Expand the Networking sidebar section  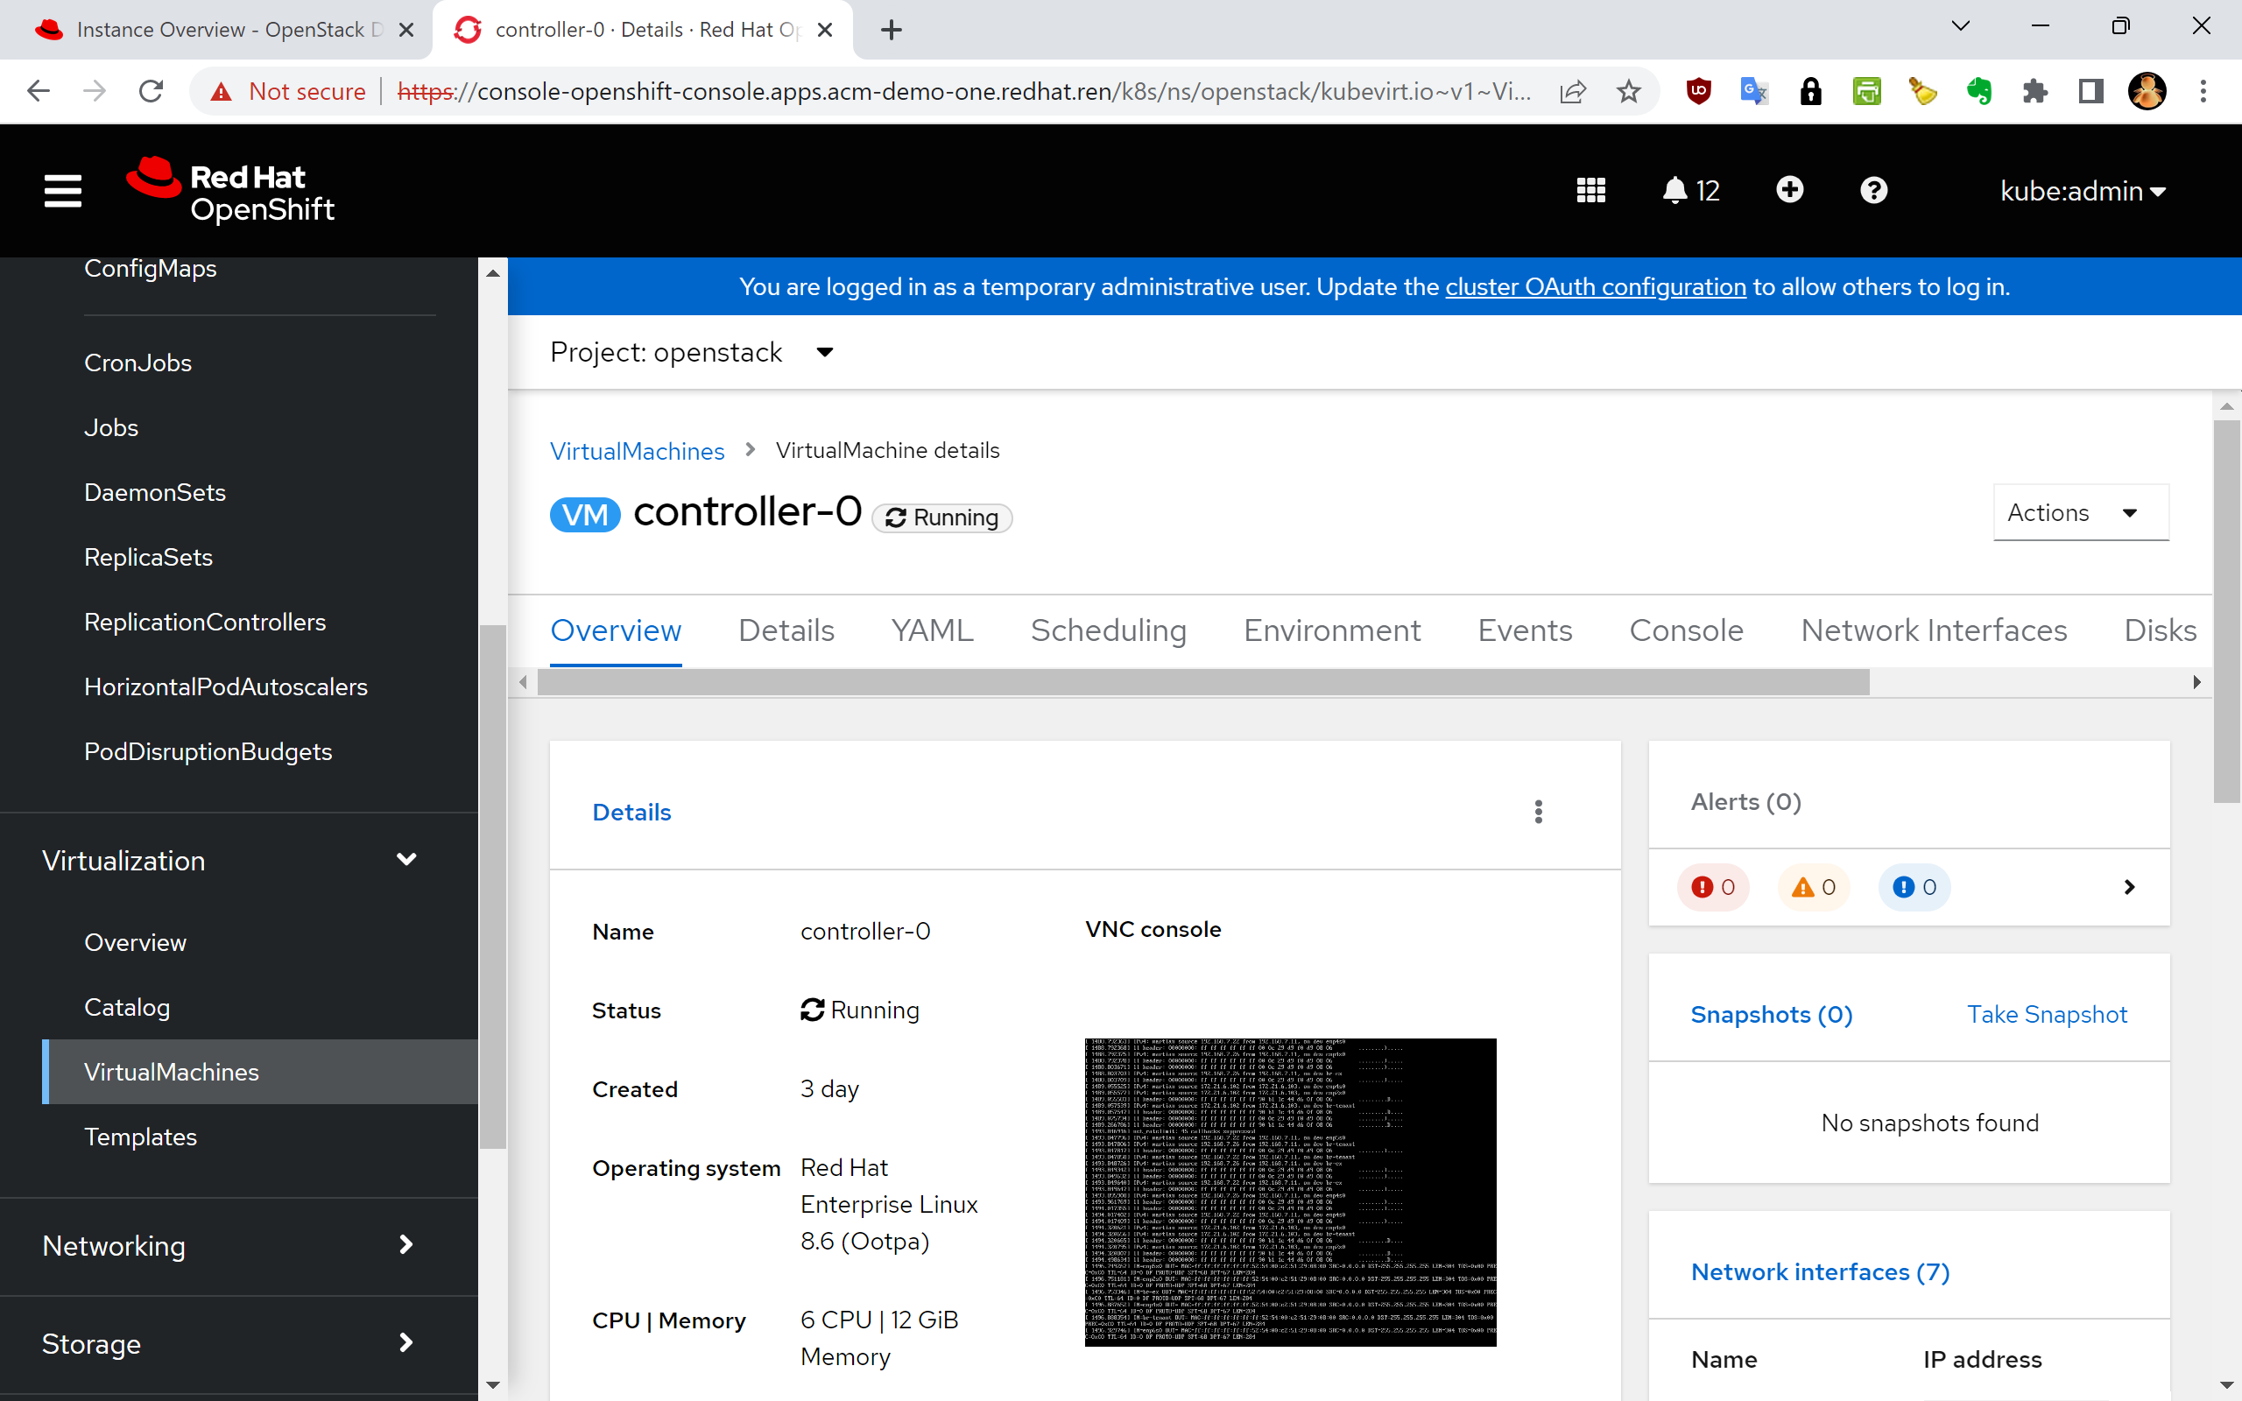tap(229, 1245)
